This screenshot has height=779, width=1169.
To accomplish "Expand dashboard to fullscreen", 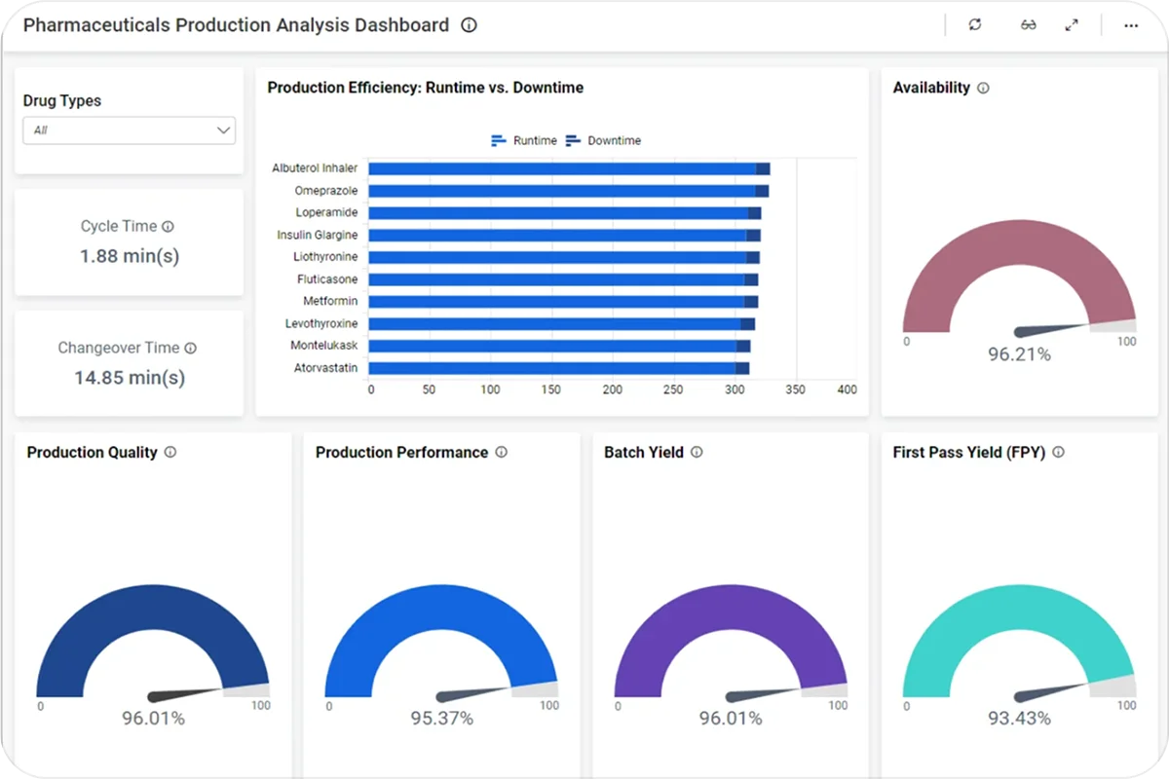I will coord(1072,25).
